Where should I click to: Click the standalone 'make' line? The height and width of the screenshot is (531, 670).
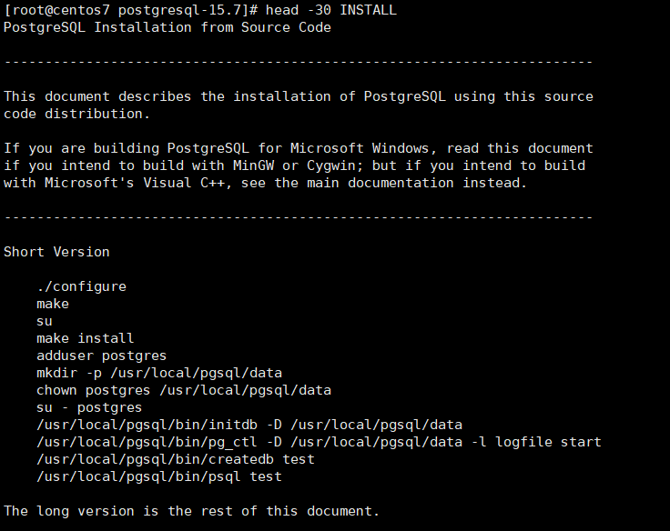[x=53, y=304]
